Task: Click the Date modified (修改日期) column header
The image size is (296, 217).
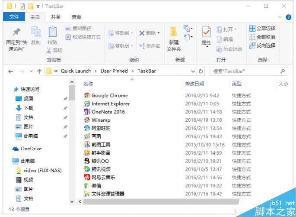Action: (x=194, y=84)
